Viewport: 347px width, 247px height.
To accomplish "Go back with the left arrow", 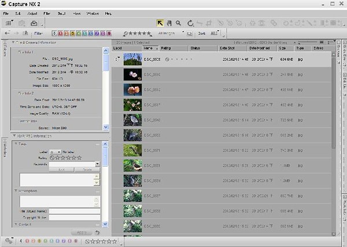I will [7, 33].
